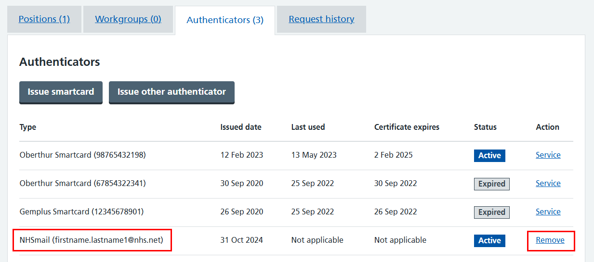Screen dimensions: 594x262
Task: Click last used 25 Sep 2022 for Gemplus smartcard
Action: (x=312, y=212)
